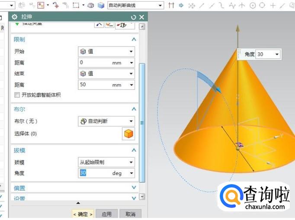Open the end 距离 50 mm dropdown arrow
Image resolution: width=295 pixels, height=220 pixels.
point(131,85)
